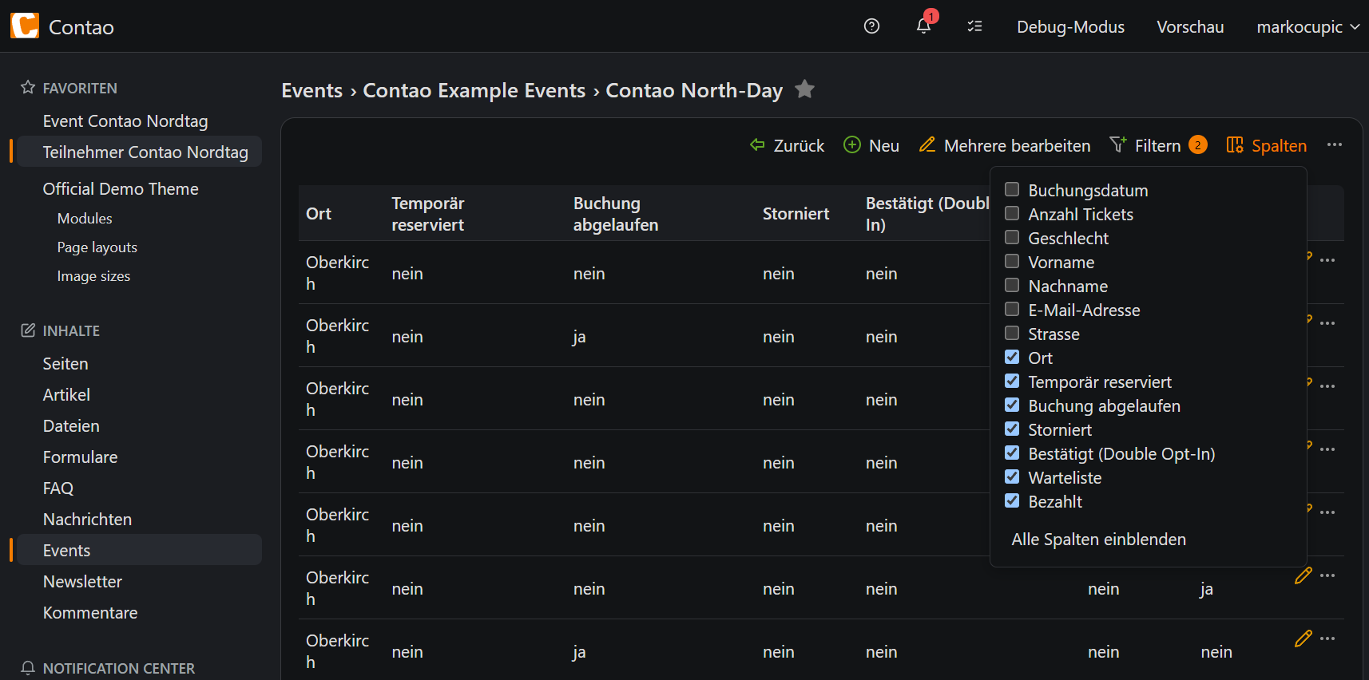Enable the E-Mail-Adresse column
The height and width of the screenshot is (680, 1369).
point(1012,309)
